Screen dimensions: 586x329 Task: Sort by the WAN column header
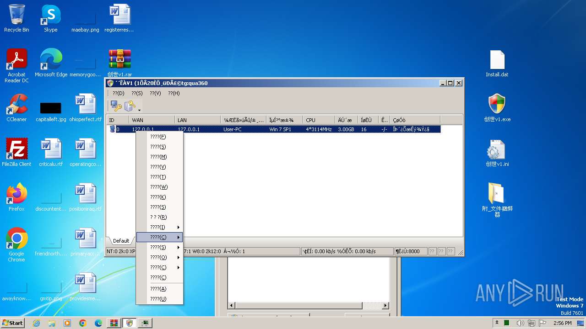click(x=152, y=120)
